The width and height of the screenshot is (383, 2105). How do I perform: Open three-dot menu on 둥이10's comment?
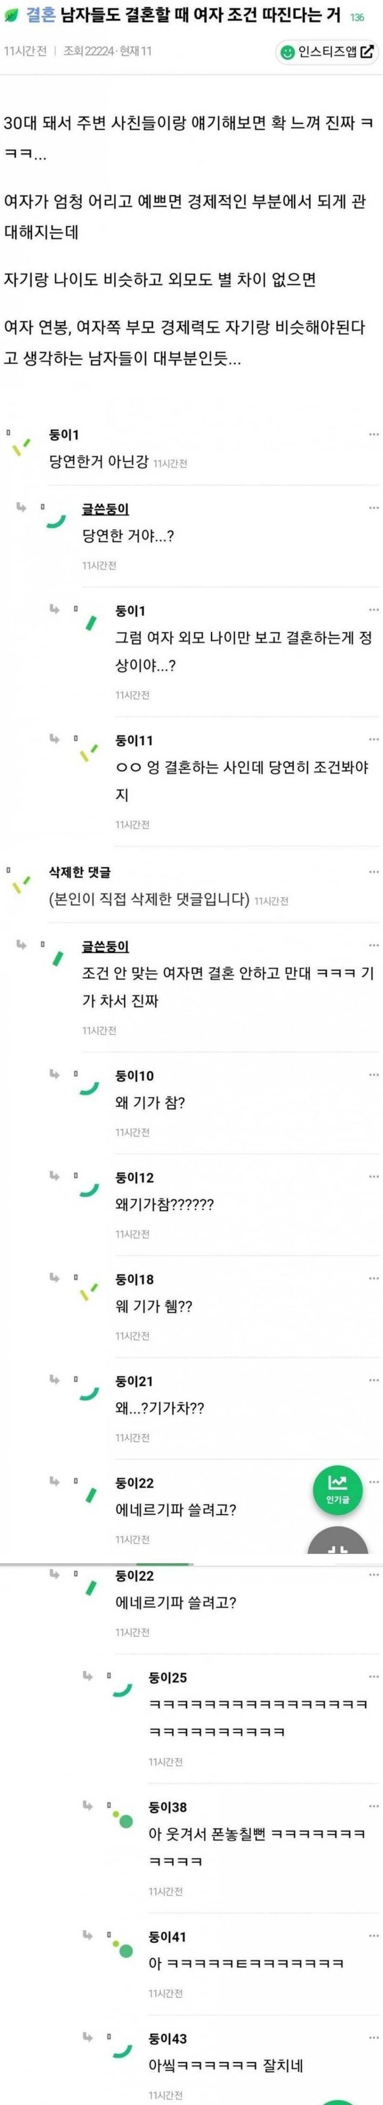point(373,1075)
